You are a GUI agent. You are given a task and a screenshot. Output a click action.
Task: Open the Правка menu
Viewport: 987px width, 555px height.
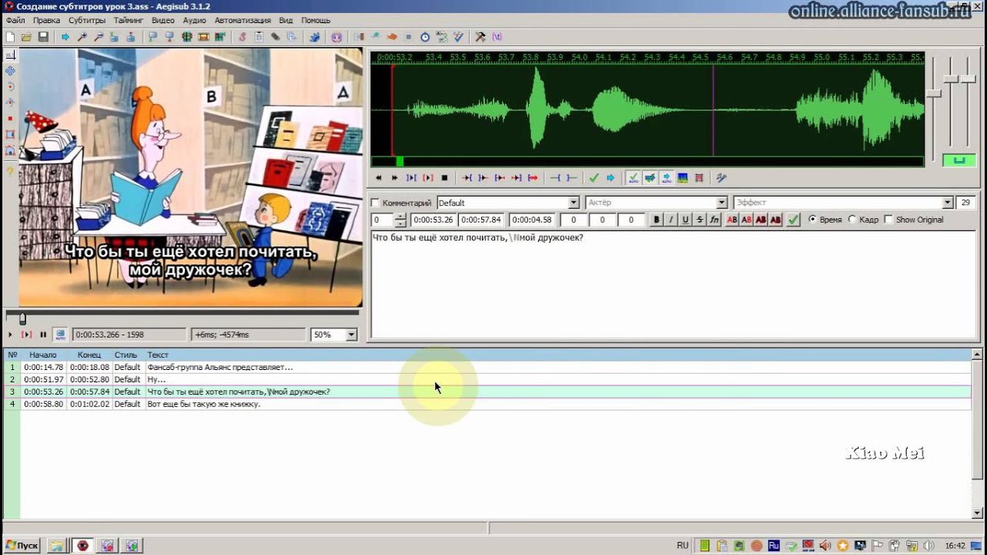[x=46, y=20]
